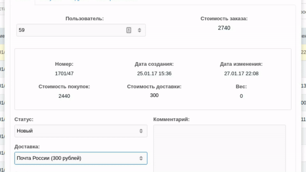Open the Статус dropdown showing Новый
This screenshot has height=172, width=306.
[x=76, y=131]
